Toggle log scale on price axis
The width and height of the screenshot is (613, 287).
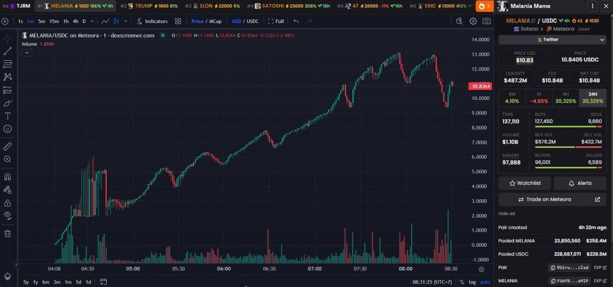[x=472, y=282]
